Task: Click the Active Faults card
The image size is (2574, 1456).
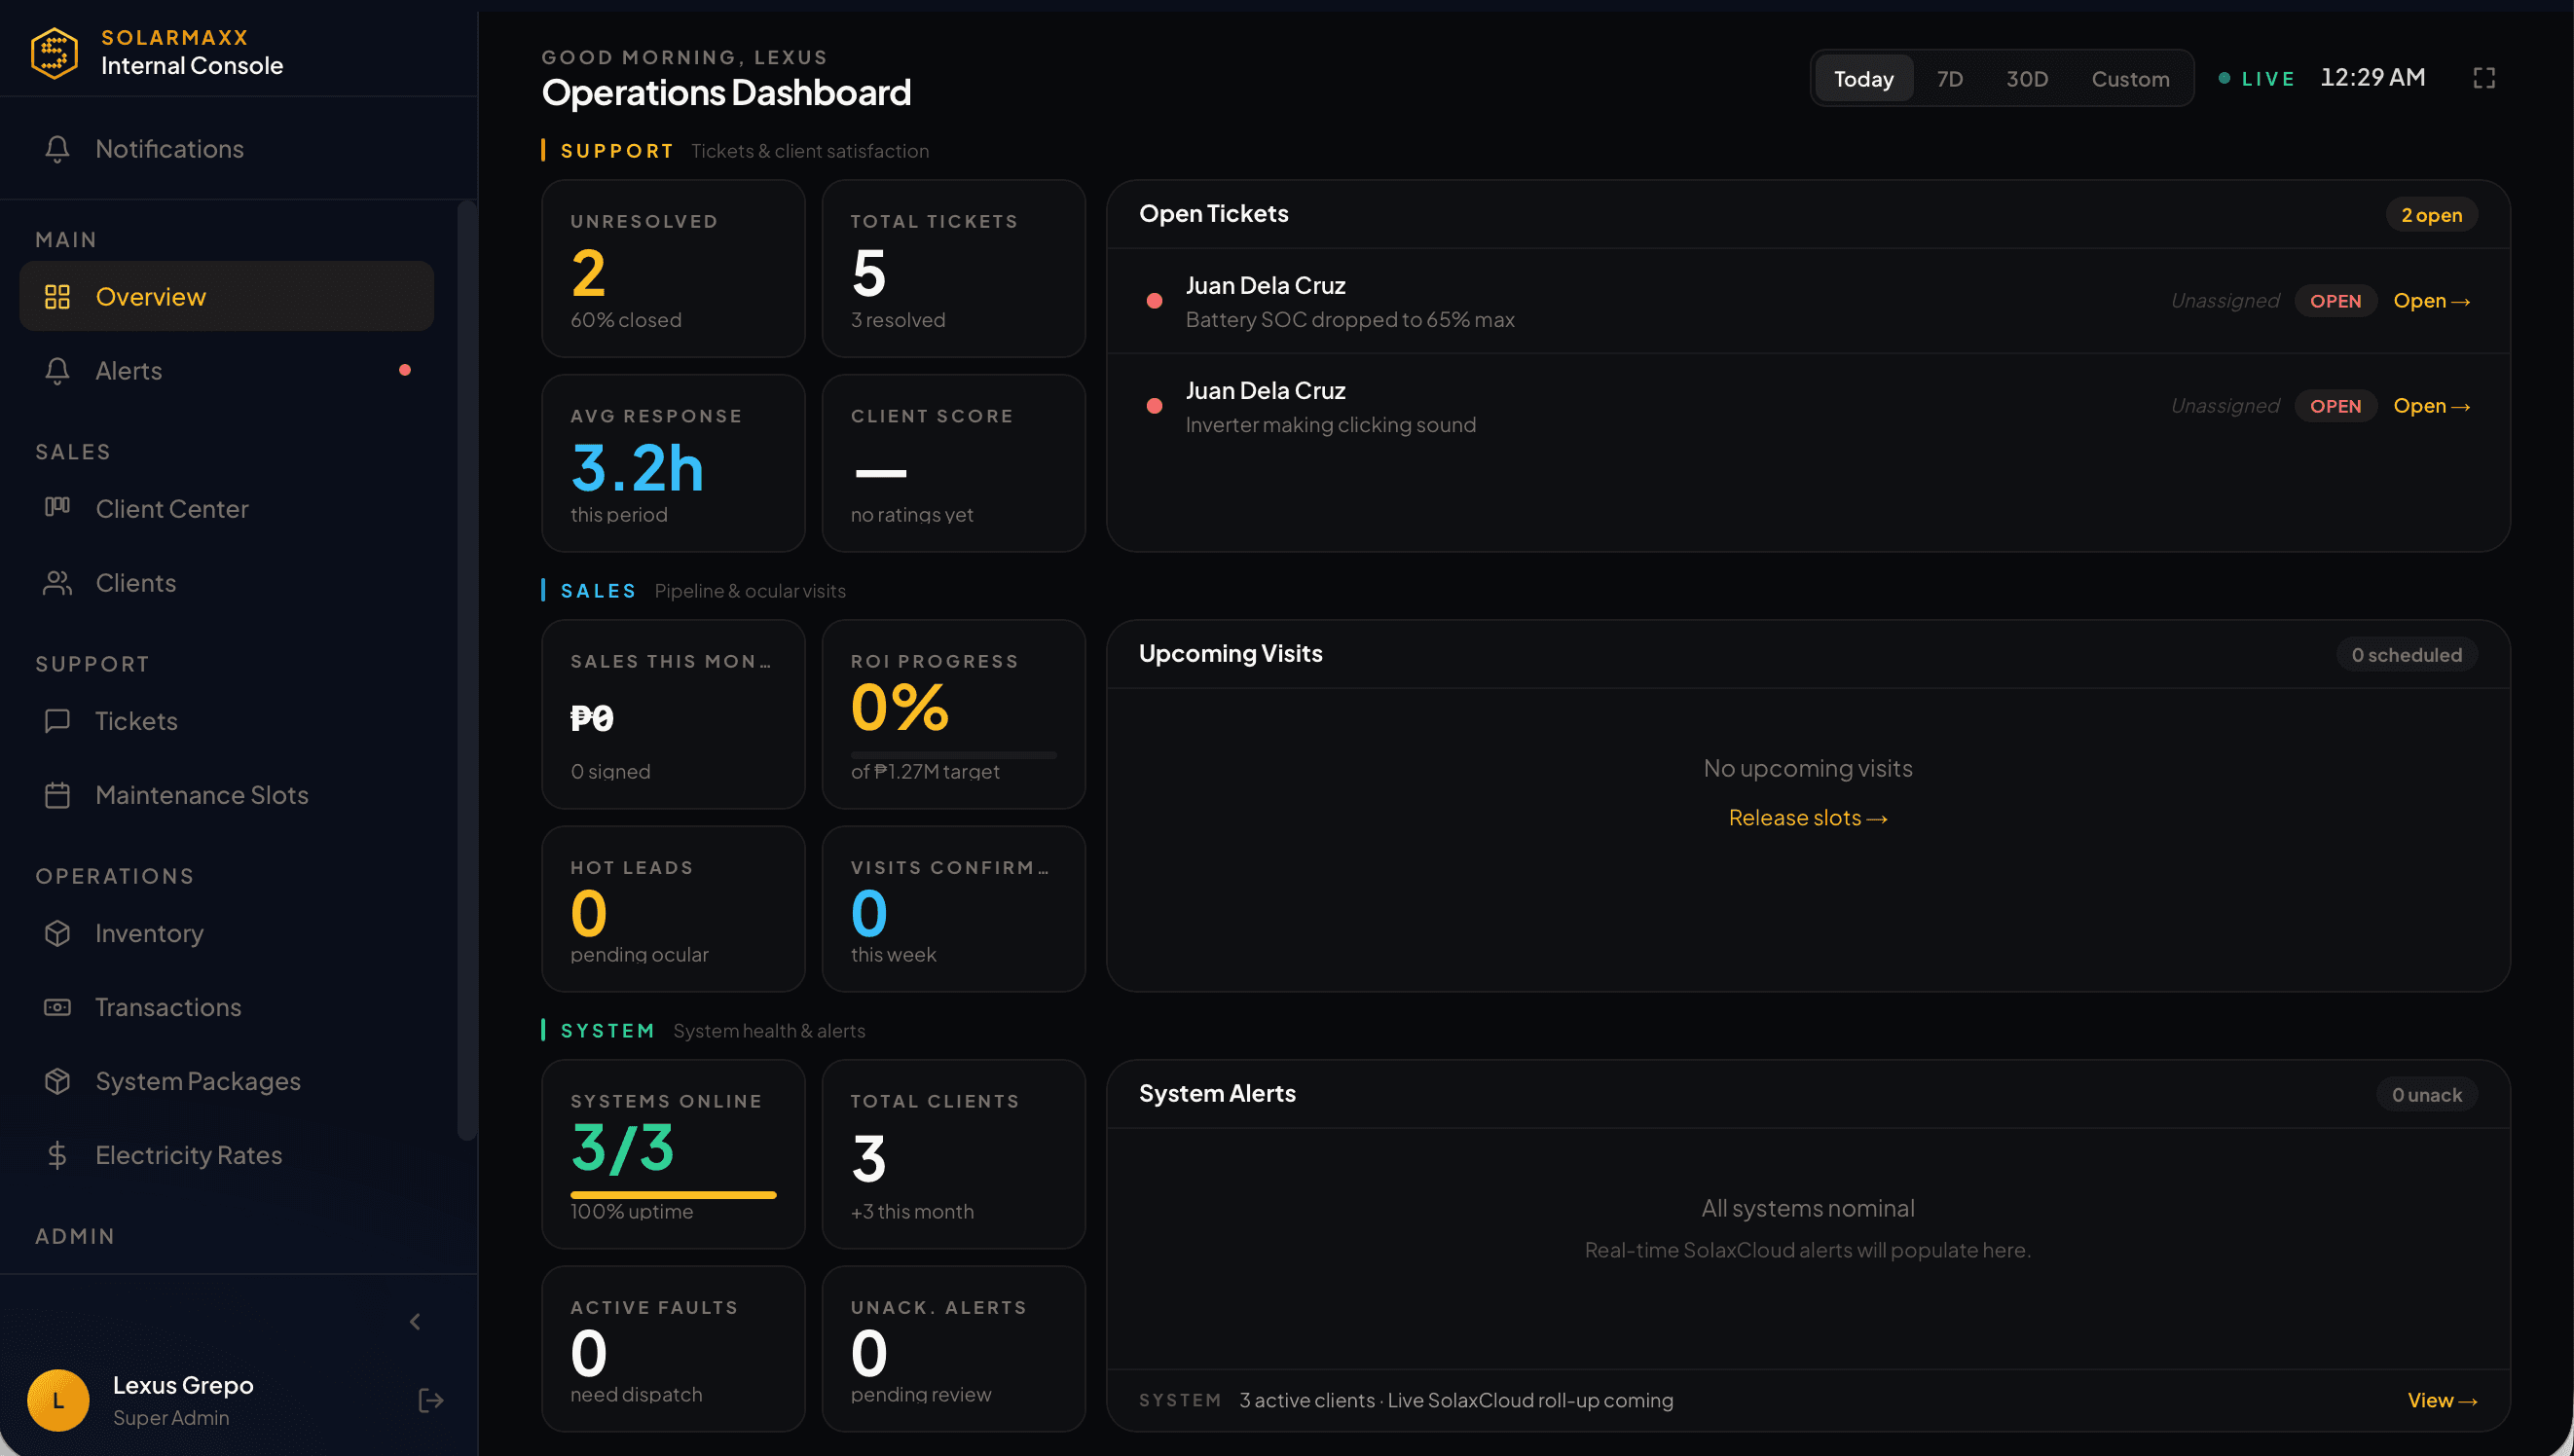Action: tap(673, 1349)
